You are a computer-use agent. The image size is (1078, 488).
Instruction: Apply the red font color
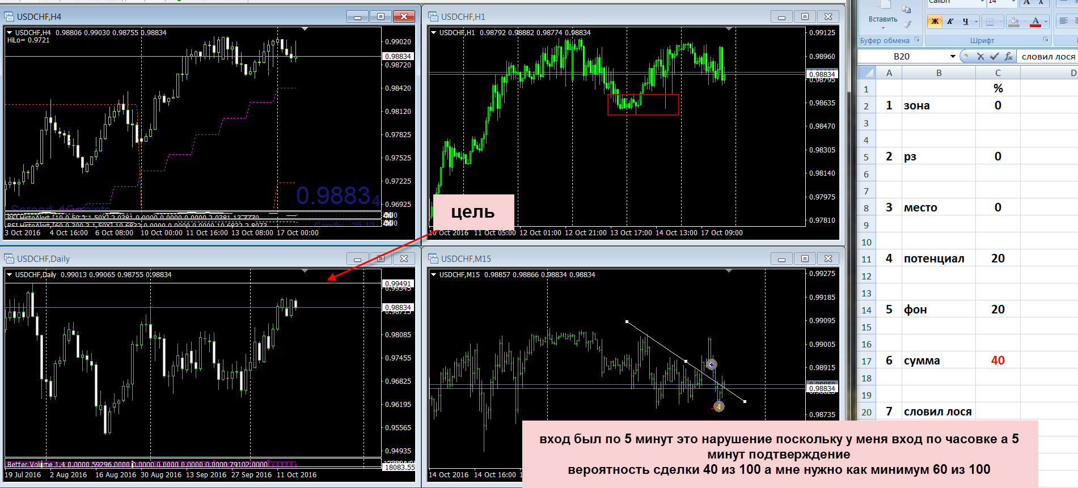(x=1035, y=22)
